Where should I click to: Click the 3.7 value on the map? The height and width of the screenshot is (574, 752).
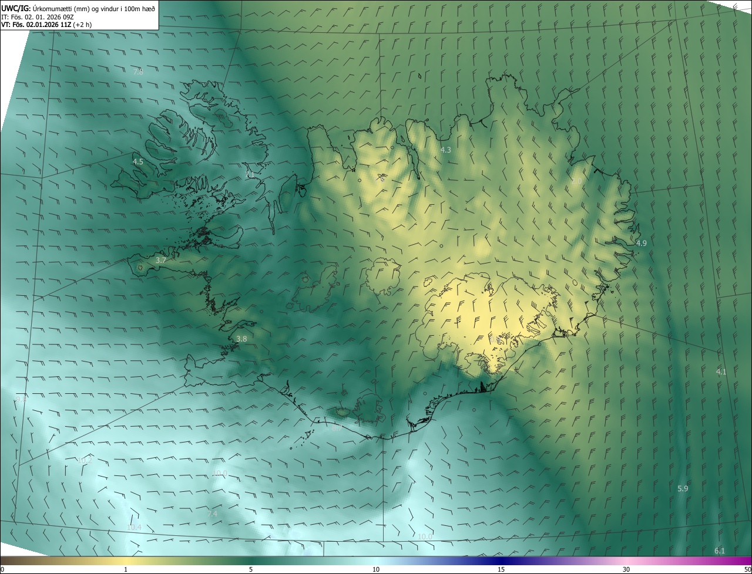tap(162, 260)
